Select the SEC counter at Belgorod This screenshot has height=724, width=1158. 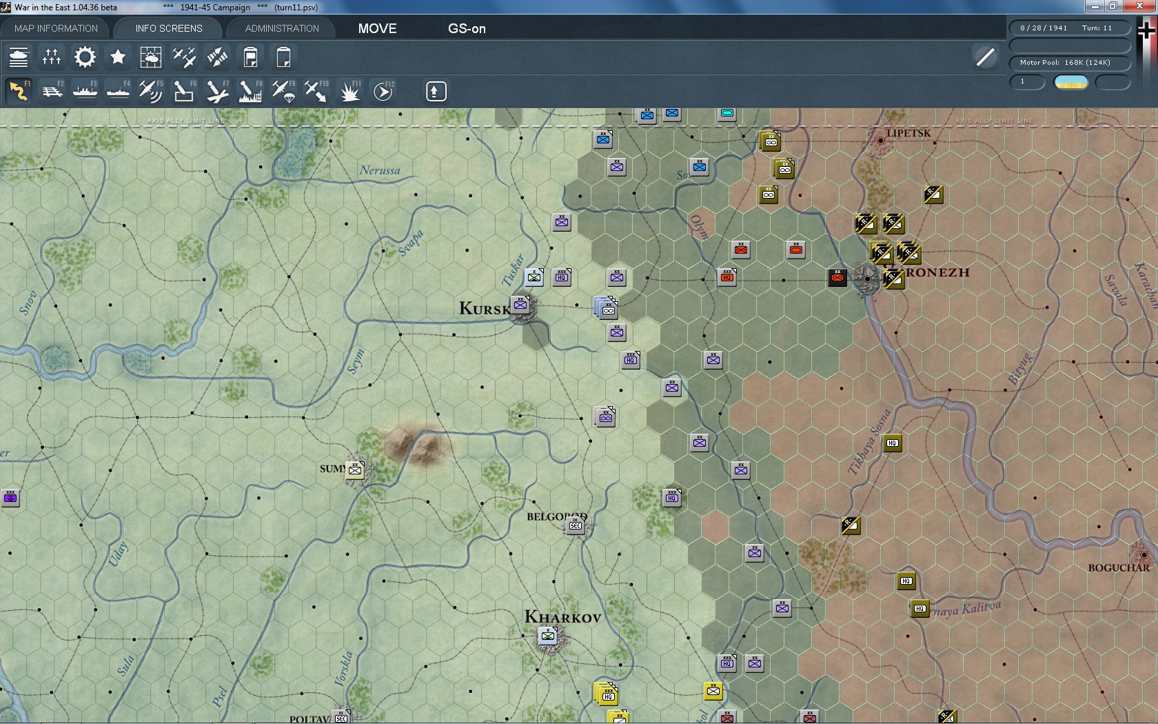(x=576, y=525)
